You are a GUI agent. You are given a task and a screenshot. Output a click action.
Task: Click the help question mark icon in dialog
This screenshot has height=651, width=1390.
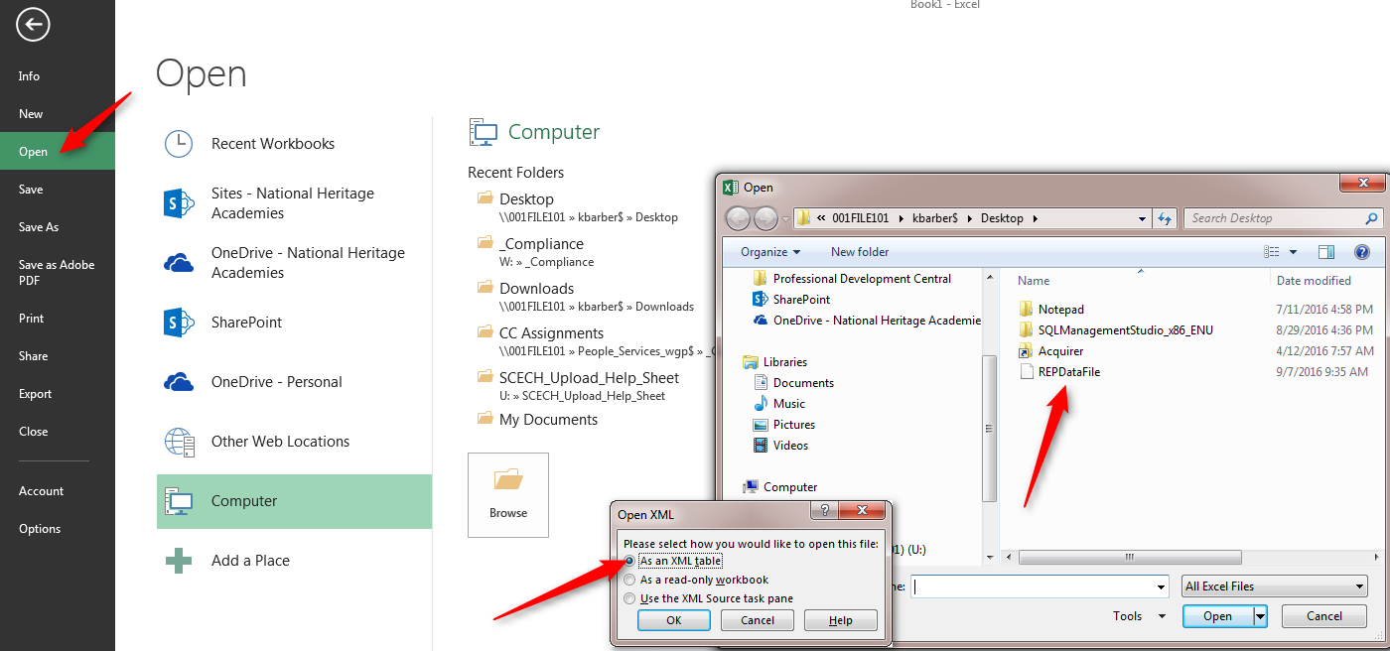[1362, 252]
